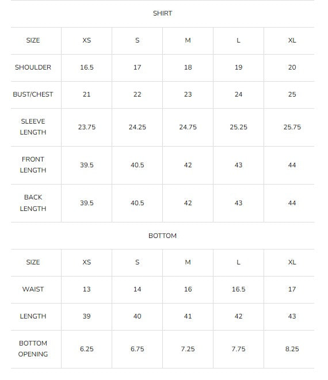Click bottom table XS column header

tap(87, 262)
